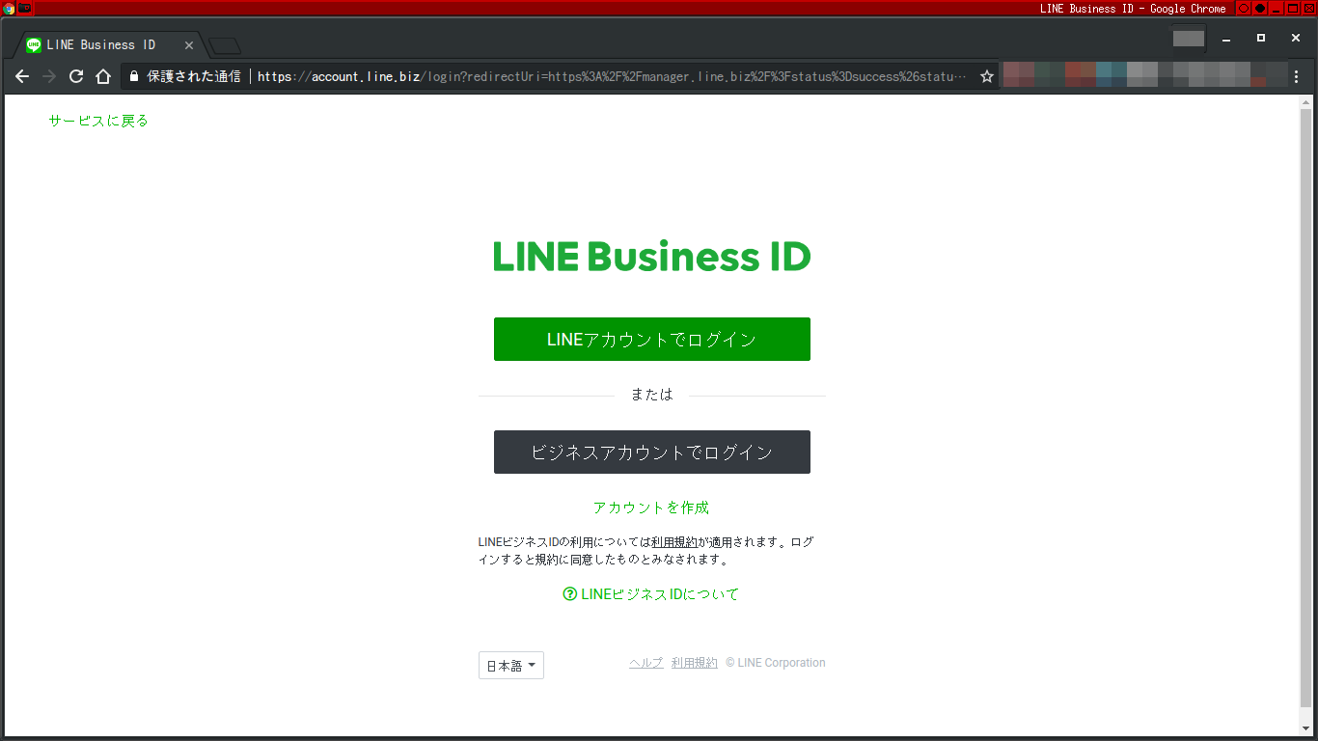Click the padlock security icon in address bar
Image resolution: width=1318 pixels, height=741 pixels.
coord(133,74)
